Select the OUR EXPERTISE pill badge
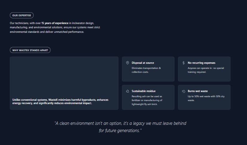The image size is (247, 145). [22, 15]
